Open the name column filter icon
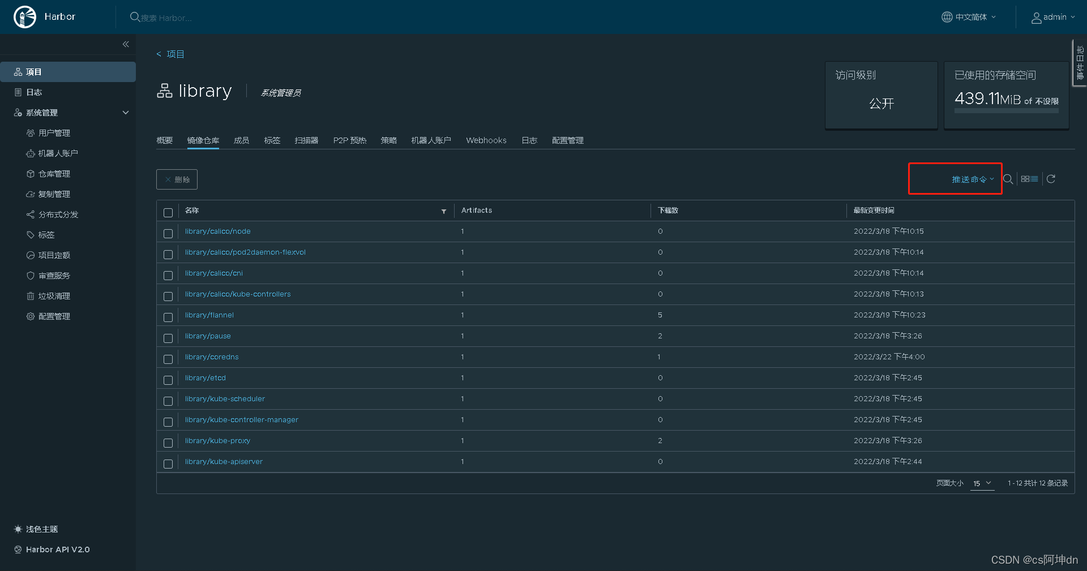 (x=444, y=211)
